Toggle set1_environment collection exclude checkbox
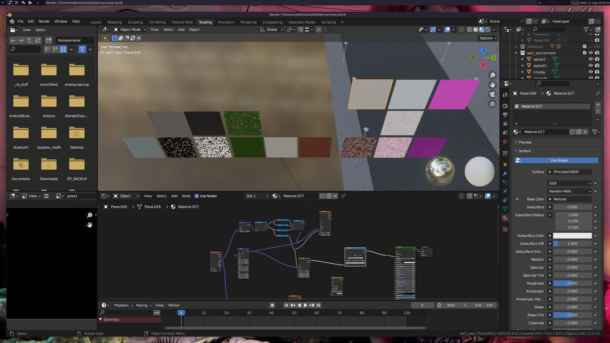Viewport: 610px width, 343px height. (x=585, y=53)
